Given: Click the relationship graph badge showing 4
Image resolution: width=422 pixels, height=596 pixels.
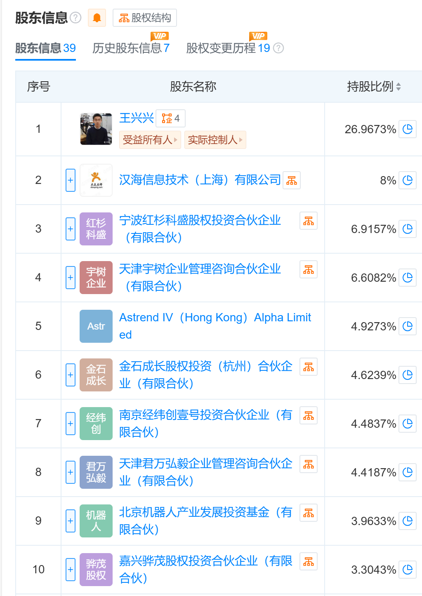Looking at the screenshot, I should [x=171, y=118].
